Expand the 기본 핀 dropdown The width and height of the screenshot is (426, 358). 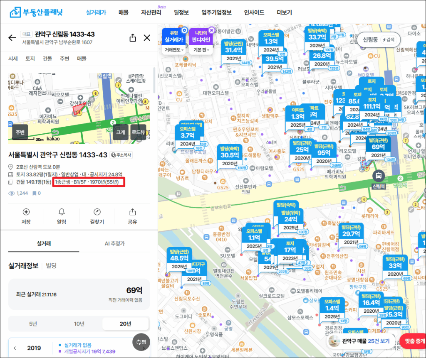pos(200,50)
